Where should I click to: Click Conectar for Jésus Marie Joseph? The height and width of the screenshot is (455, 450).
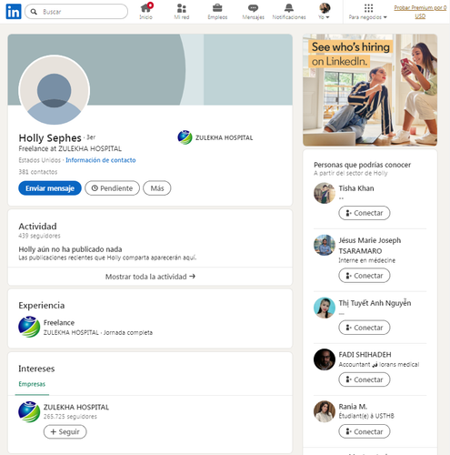[x=365, y=276]
